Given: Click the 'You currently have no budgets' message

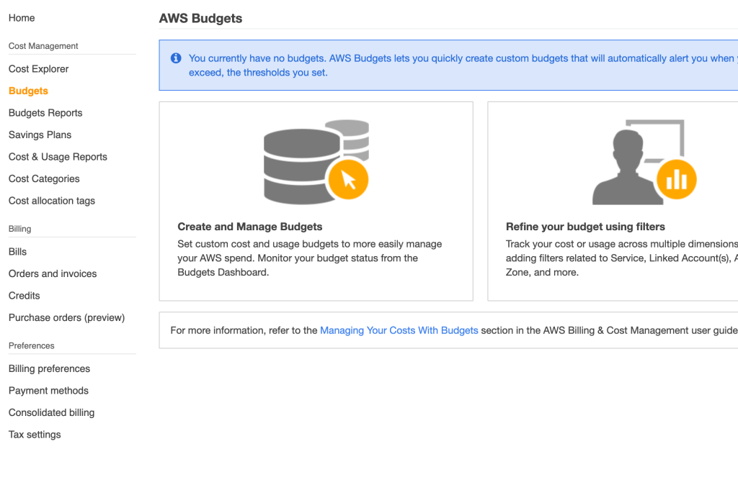Looking at the screenshot, I should [x=463, y=65].
